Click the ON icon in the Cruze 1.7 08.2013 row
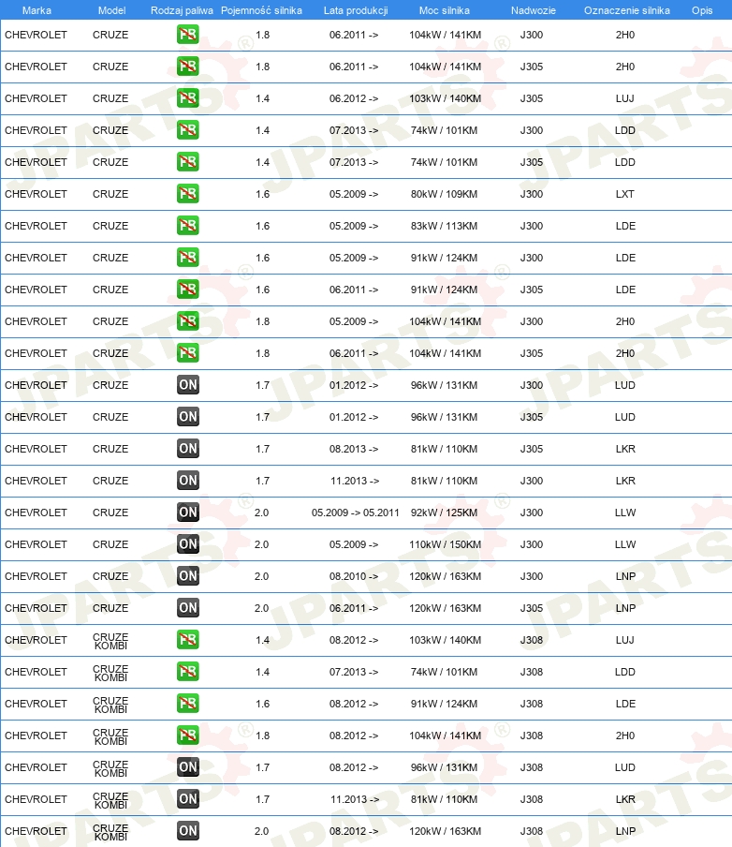The image size is (732, 847). point(188,449)
